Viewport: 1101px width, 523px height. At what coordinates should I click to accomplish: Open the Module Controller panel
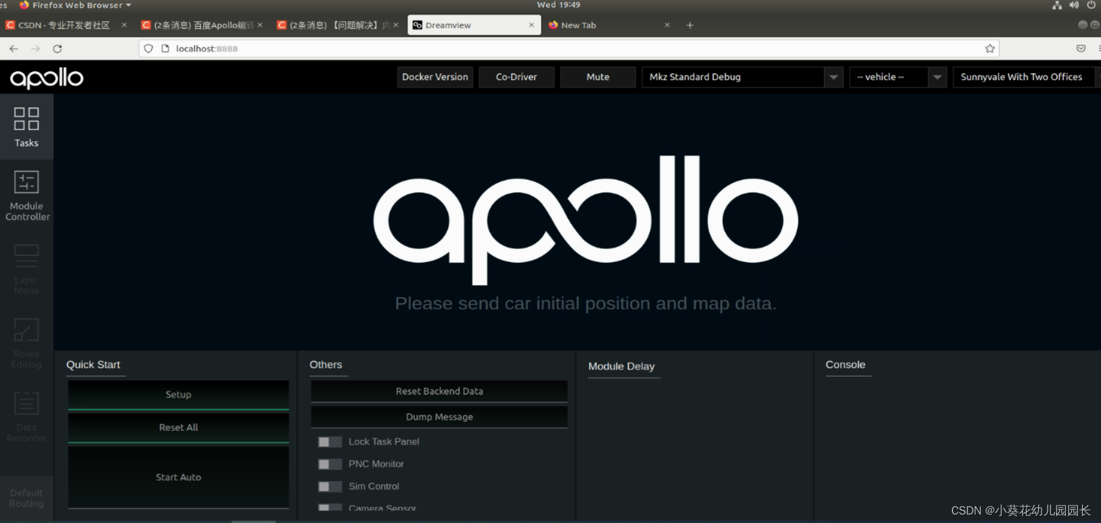[27, 195]
